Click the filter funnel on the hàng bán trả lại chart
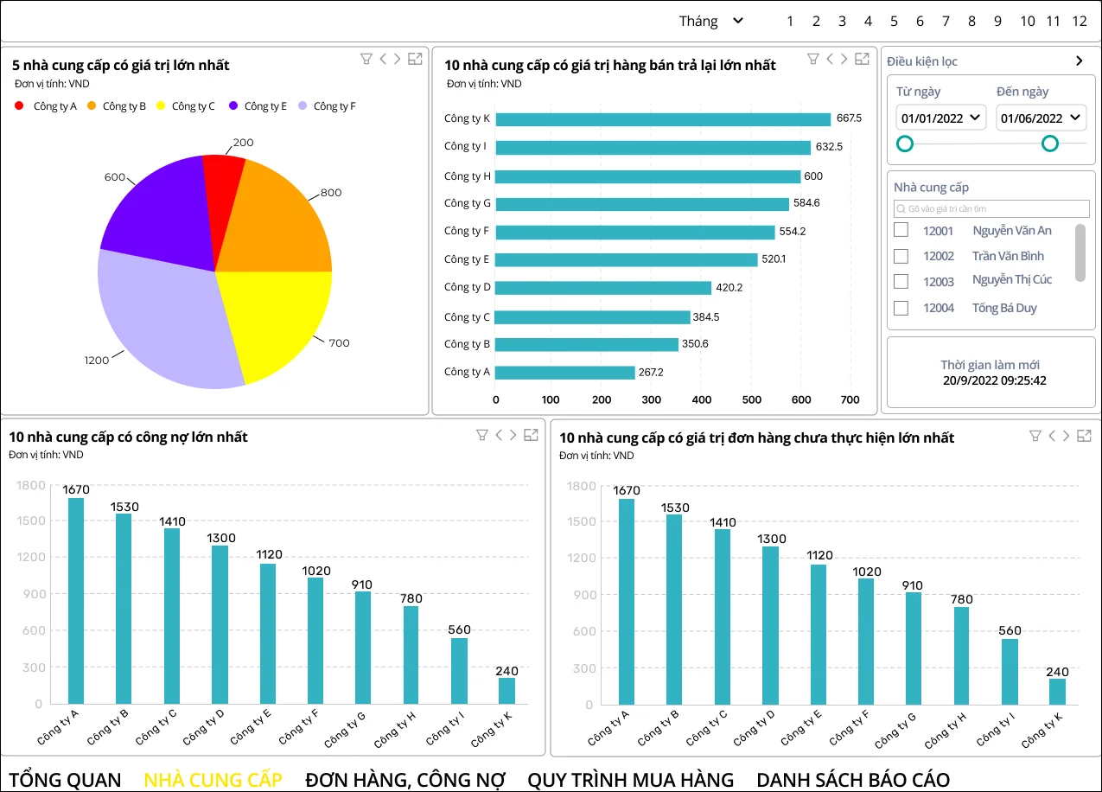 [x=813, y=59]
